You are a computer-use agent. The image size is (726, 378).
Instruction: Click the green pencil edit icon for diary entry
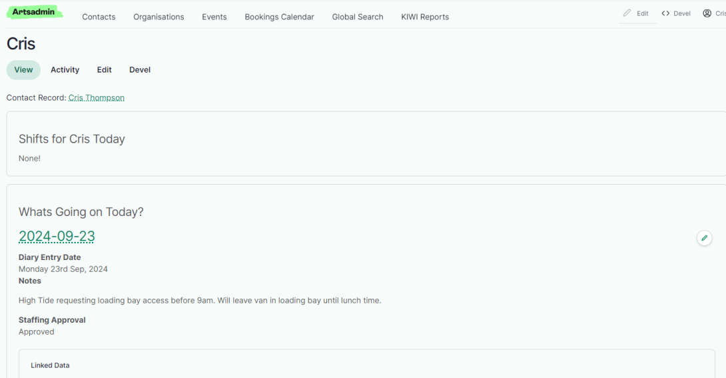click(704, 238)
